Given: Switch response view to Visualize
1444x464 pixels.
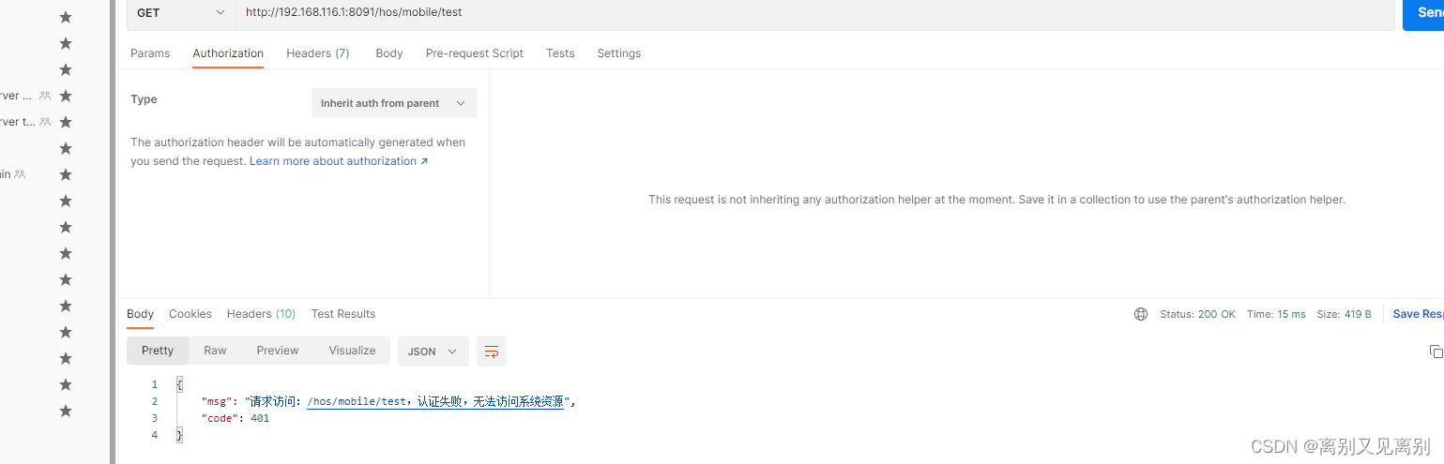Looking at the screenshot, I should tap(353, 351).
